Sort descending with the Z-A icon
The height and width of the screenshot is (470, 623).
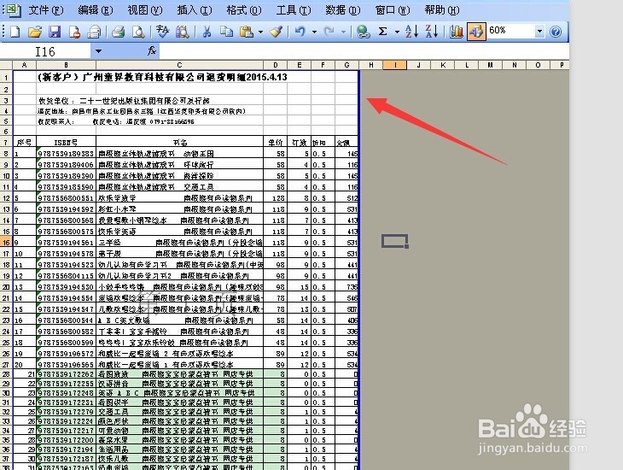tap(432, 32)
